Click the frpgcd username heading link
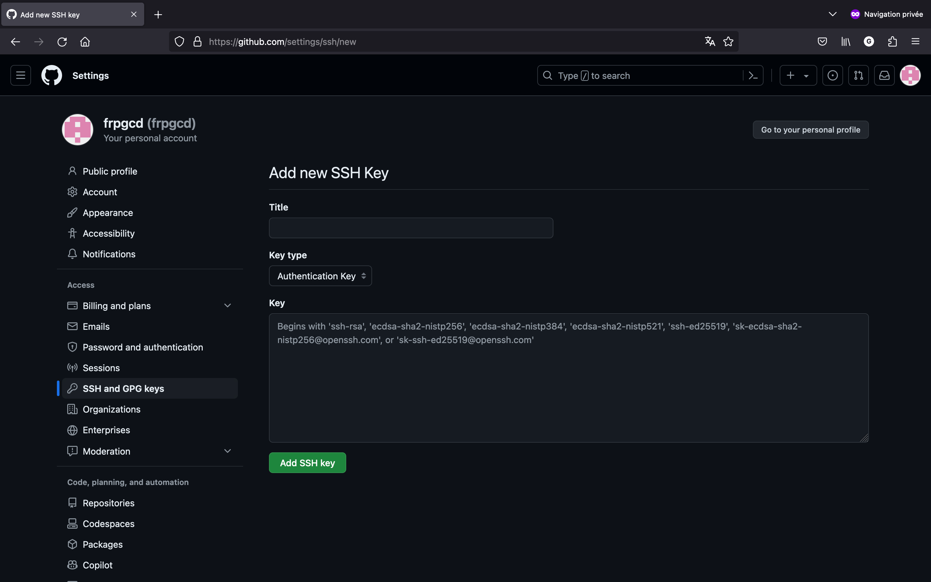The height and width of the screenshot is (582, 931). (x=123, y=123)
